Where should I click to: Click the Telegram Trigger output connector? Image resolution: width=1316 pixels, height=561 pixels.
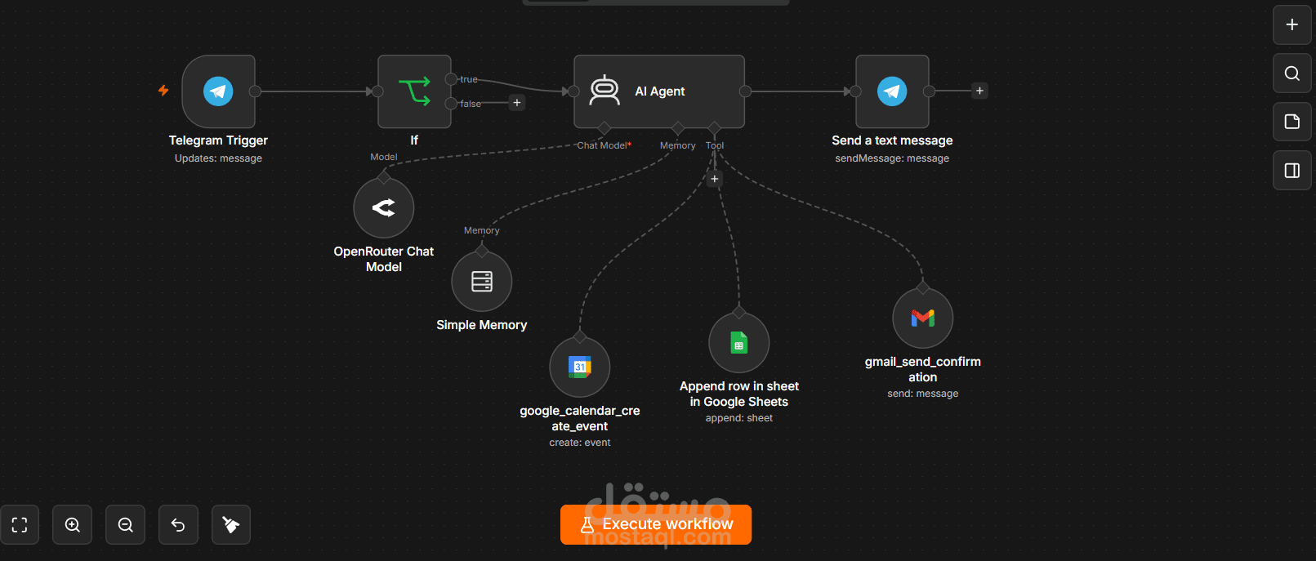coord(255,91)
